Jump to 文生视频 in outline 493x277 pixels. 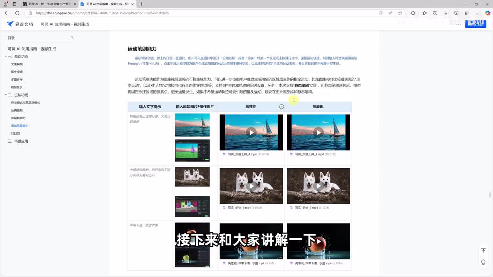point(17,64)
